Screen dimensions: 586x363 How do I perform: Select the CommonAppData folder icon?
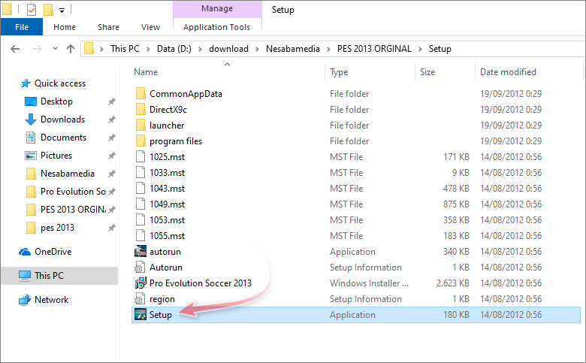click(x=140, y=93)
